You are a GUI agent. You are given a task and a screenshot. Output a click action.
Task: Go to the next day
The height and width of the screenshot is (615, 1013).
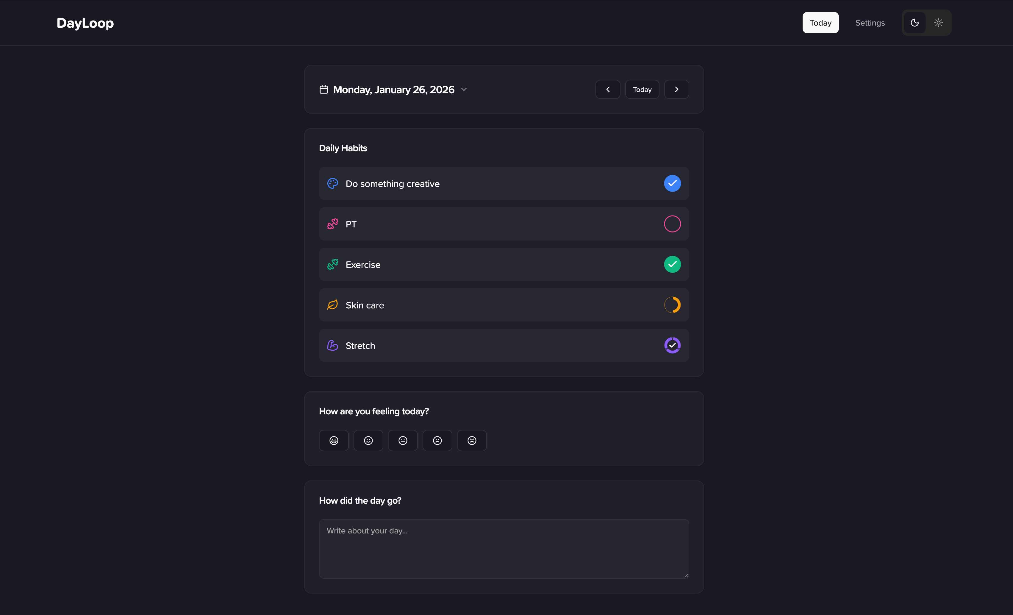pyautogui.click(x=676, y=89)
